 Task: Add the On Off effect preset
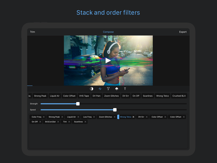(136, 96)
